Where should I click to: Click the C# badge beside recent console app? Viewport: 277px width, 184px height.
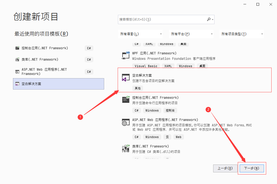89,48
